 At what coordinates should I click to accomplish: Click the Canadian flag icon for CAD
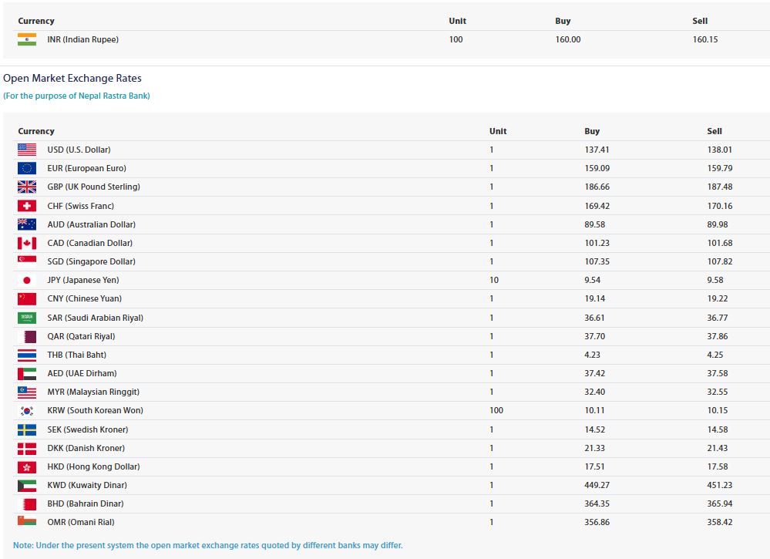click(27, 243)
